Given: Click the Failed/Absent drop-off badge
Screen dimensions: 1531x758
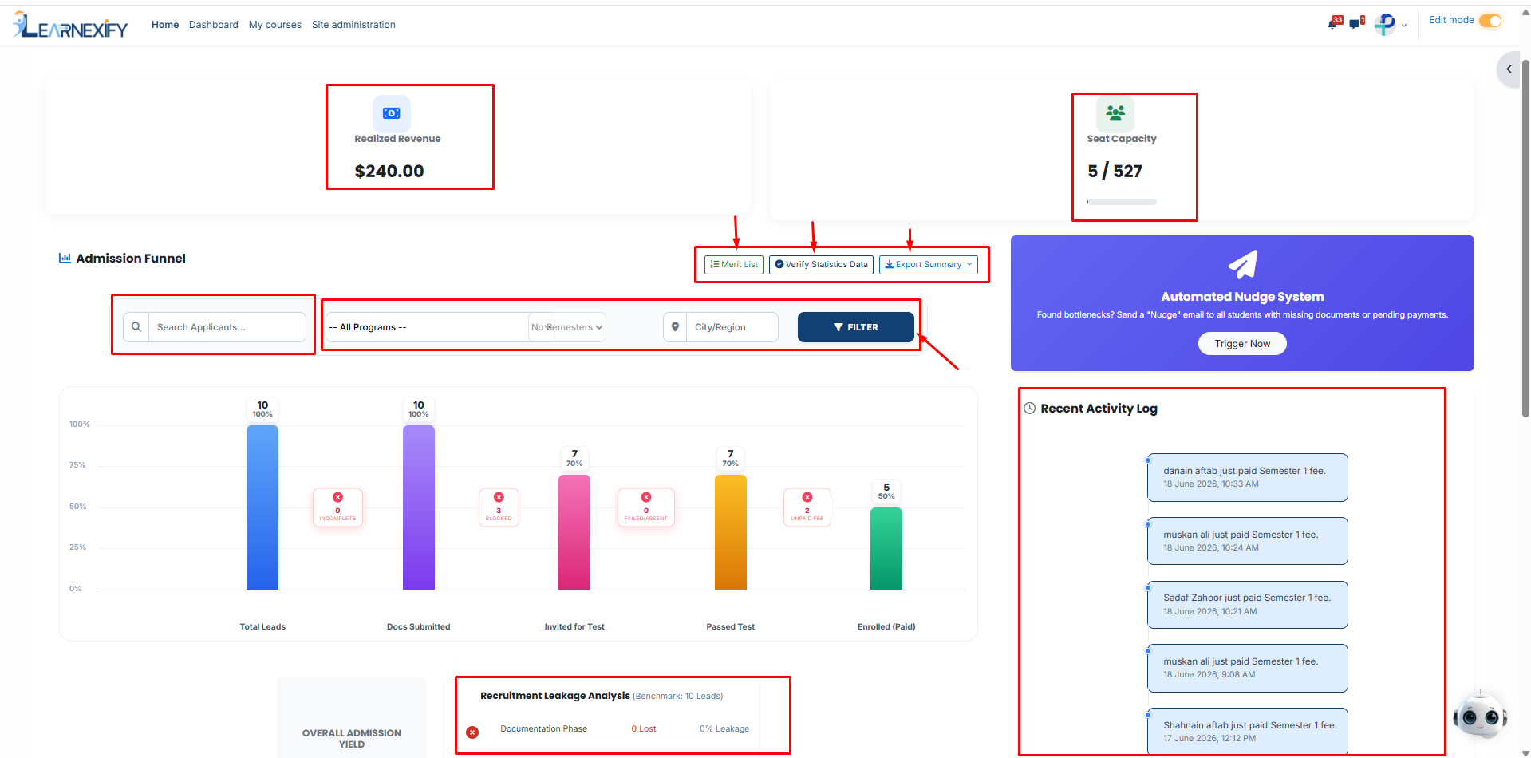Looking at the screenshot, I should pos(646,507).
